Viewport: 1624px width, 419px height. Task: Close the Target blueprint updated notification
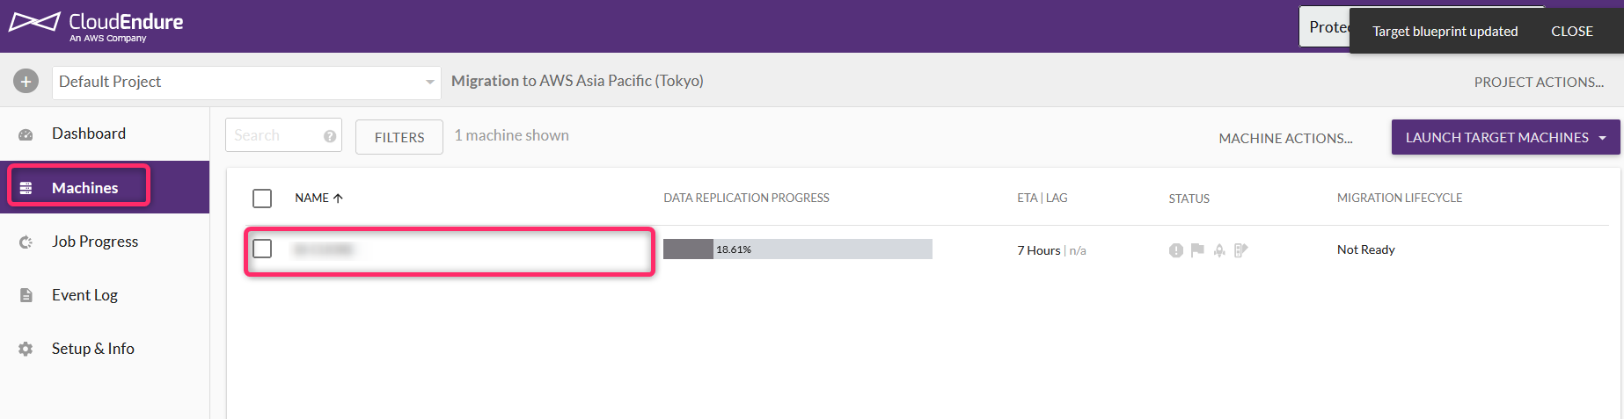coord(1571,31)
